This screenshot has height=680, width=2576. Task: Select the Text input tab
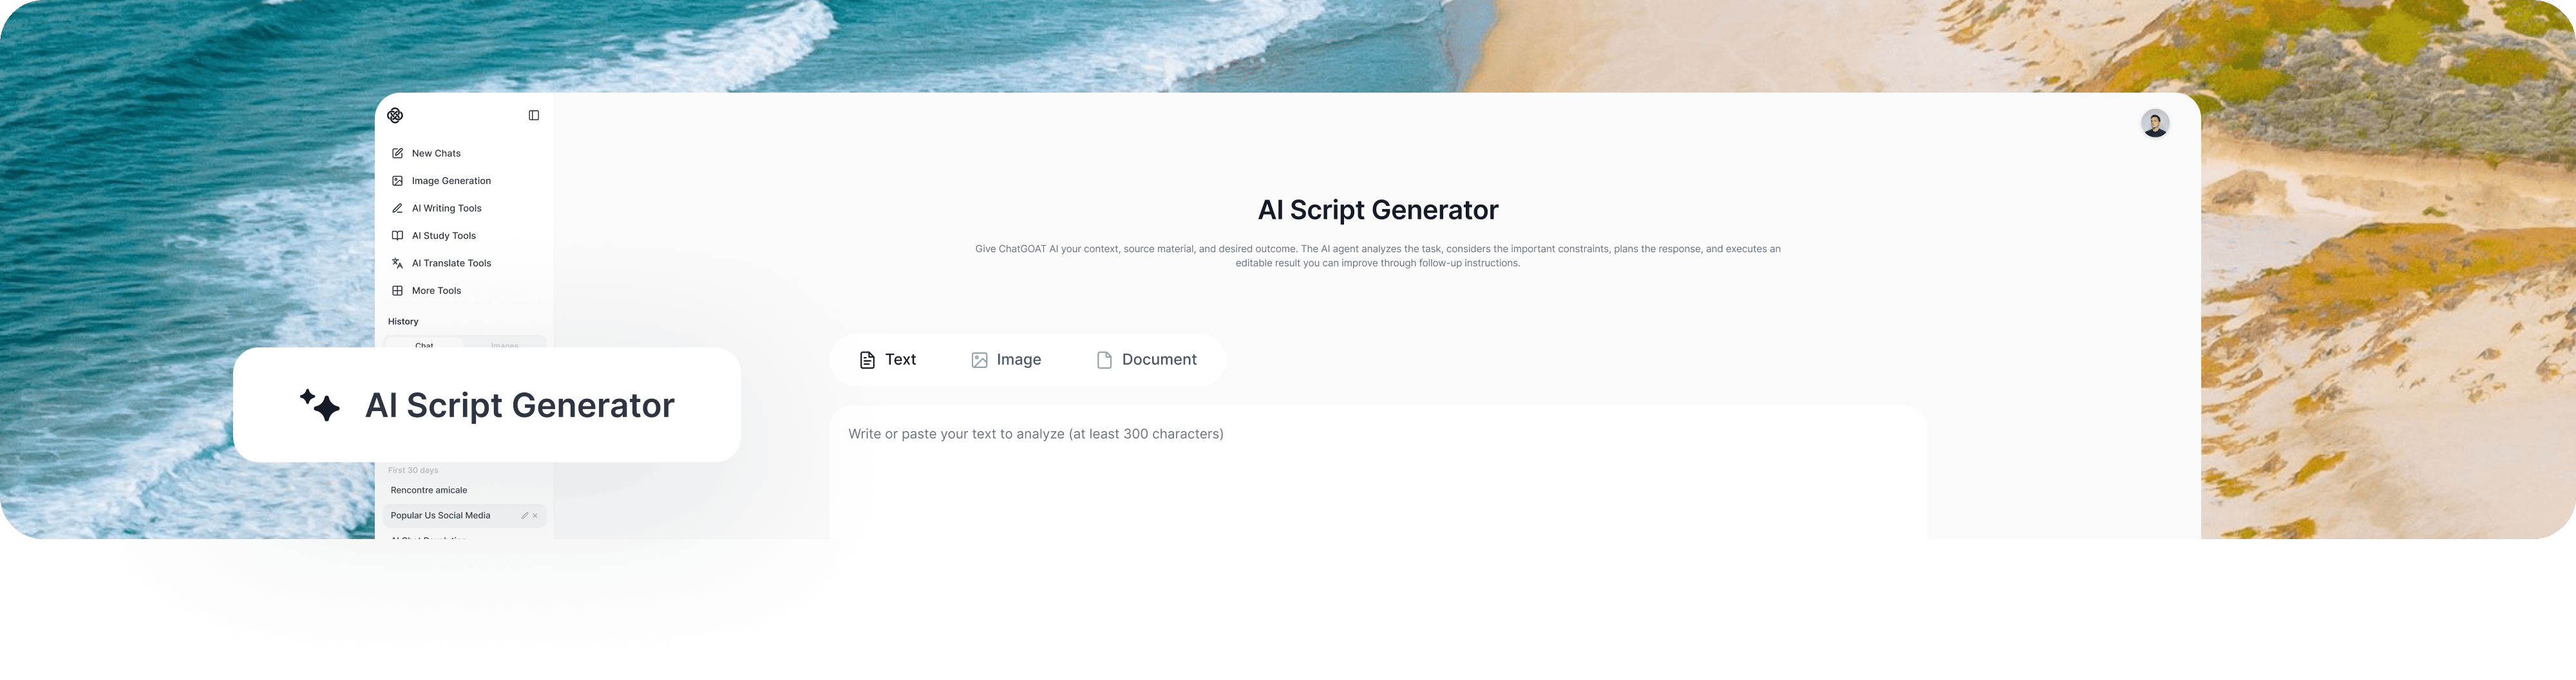[x=887, y=360]
